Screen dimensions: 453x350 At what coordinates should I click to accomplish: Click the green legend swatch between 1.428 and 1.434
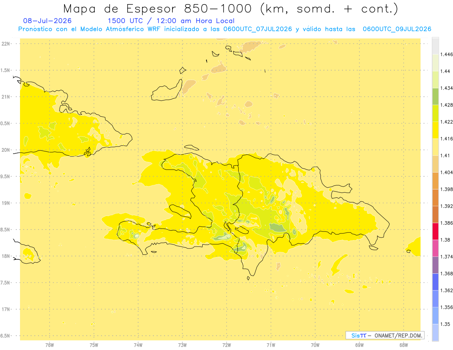click(435, 96)
